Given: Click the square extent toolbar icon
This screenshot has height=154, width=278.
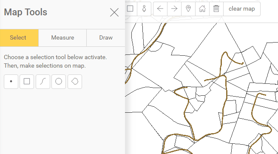Looking at the screenshot, I should pos(130,9).
